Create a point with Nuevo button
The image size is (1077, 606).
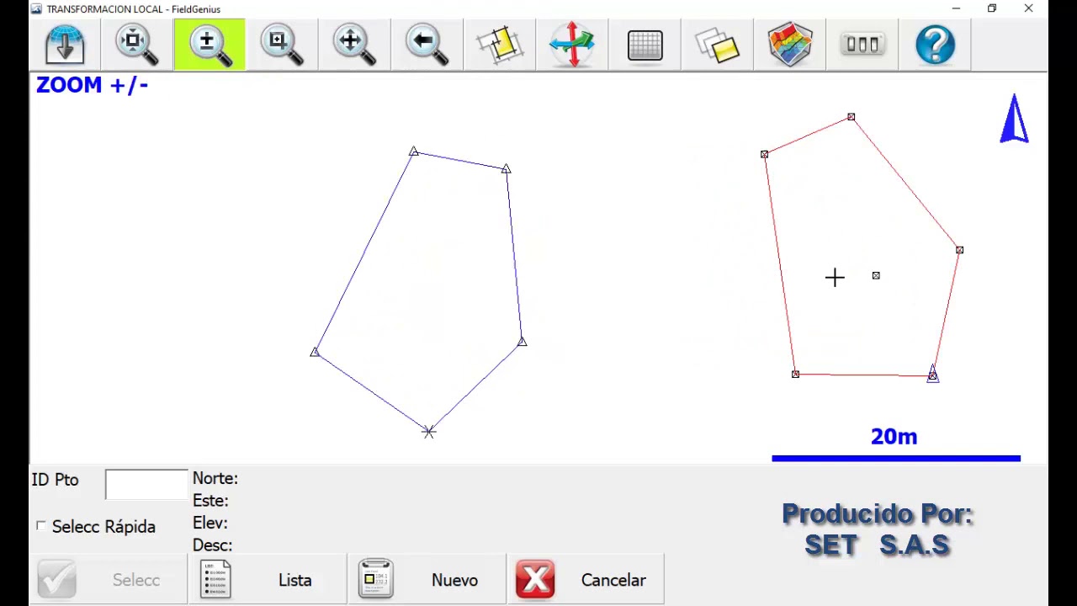tap(427, 579)
